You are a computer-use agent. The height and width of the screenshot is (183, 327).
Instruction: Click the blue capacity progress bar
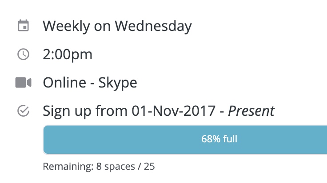click(x=185, y=140)
